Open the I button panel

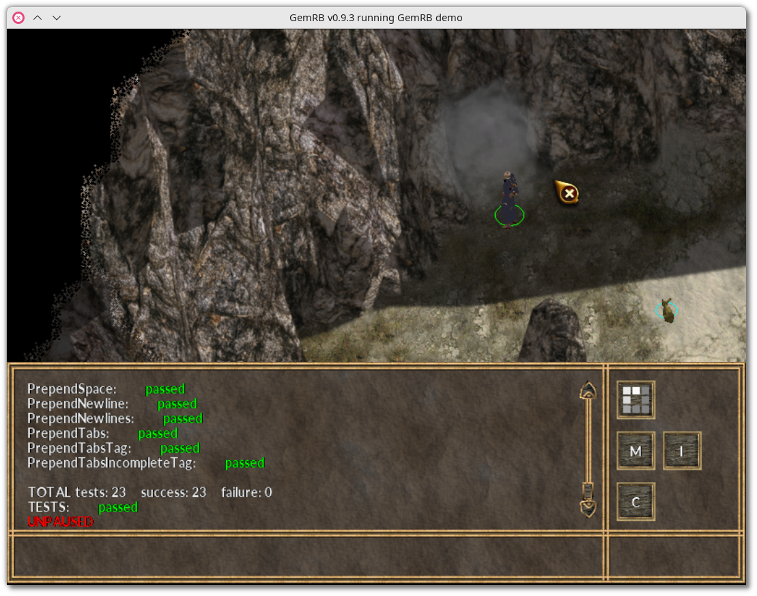click(681, 451)
